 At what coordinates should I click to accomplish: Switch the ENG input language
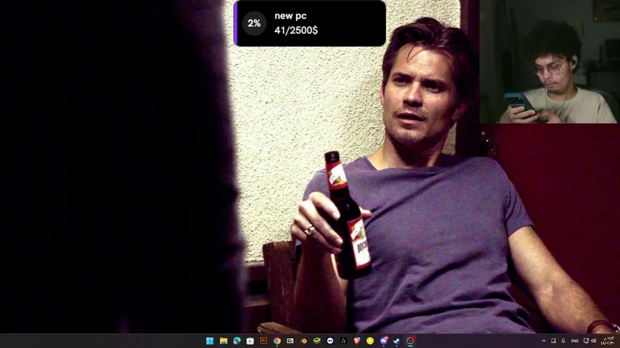pyautogui.click(x=575, y=341)
